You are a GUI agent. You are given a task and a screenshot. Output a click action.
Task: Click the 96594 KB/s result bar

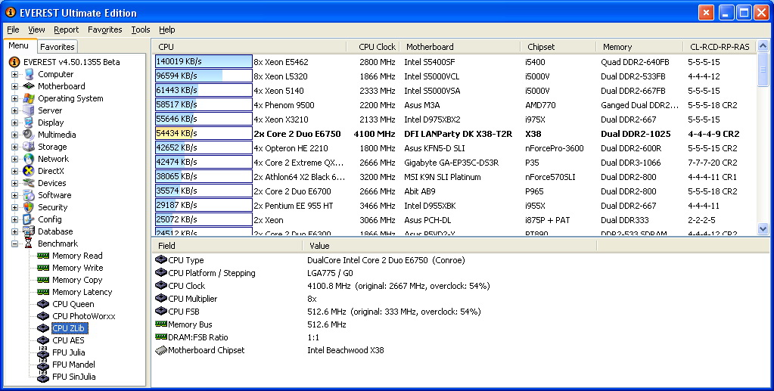click(204, 76)
